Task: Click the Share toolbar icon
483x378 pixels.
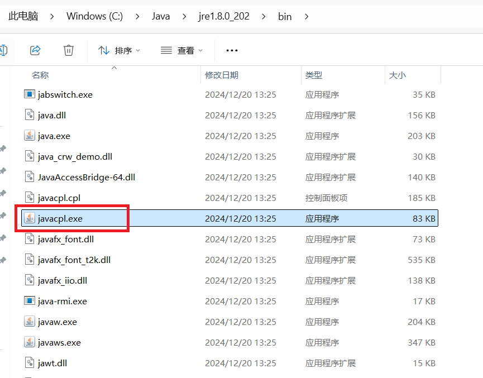Action: [x=35, y=50]
